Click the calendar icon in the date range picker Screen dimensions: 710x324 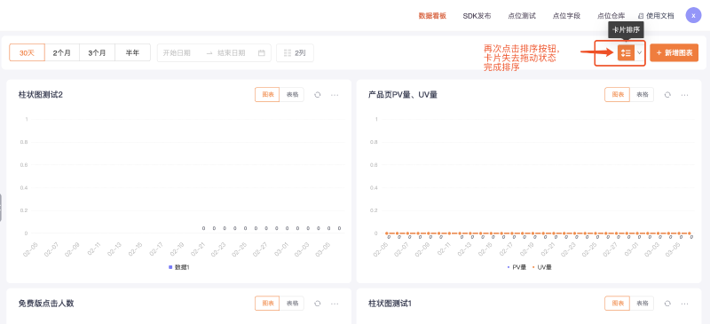tap(261, 53)
